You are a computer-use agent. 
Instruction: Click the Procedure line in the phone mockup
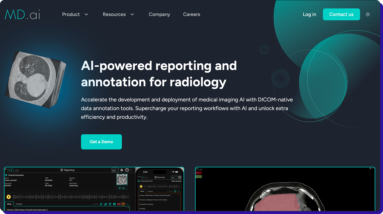pyautogui.click(x=153, y=200)
